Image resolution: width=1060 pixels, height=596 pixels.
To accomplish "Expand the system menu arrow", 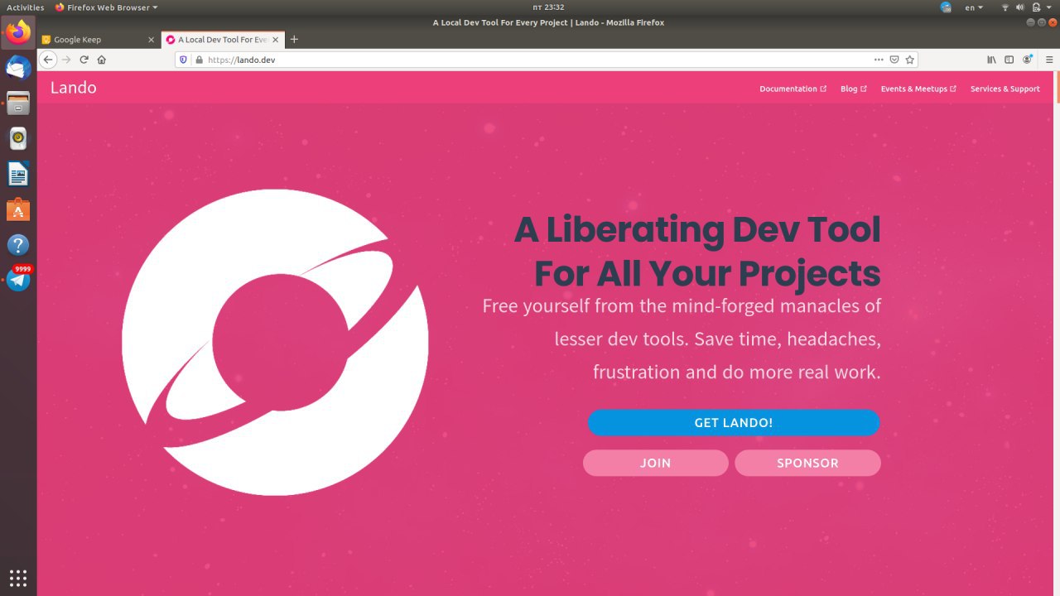I will [1049, 7].
